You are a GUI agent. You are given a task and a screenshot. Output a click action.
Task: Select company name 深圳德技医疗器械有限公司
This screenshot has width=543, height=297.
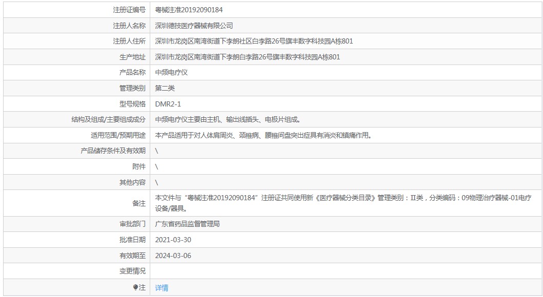[x=194, y=26]
